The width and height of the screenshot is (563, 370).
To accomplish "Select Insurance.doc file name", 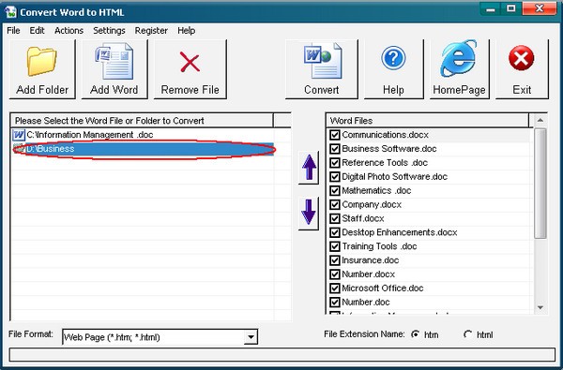I will [371, 260].
